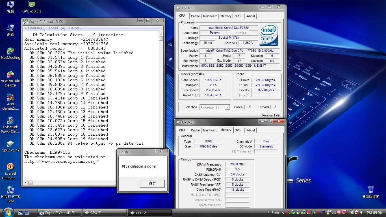Click the Loop 19 finished line
This screenshot has height=217, width=386.
[x=69, y=139]
